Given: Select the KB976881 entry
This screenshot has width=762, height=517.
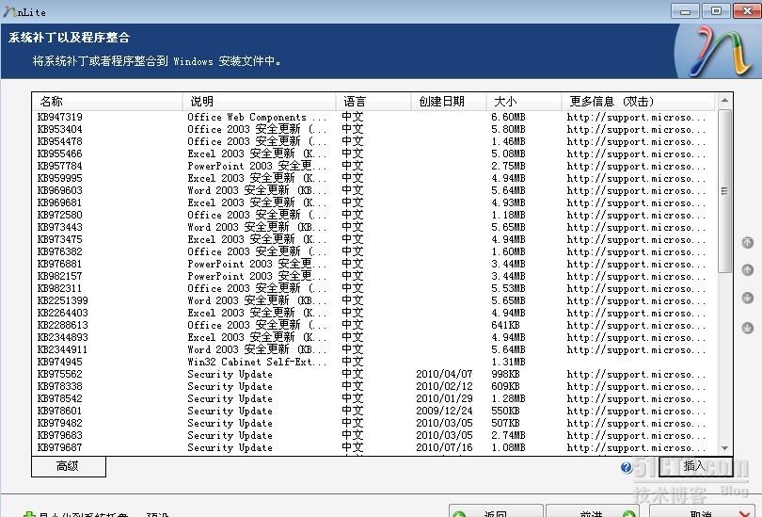Looking at the screenshot, I should [374, 264].
